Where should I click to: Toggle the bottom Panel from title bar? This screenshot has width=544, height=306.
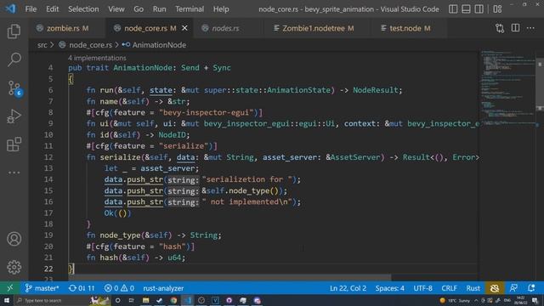point(466,9)
